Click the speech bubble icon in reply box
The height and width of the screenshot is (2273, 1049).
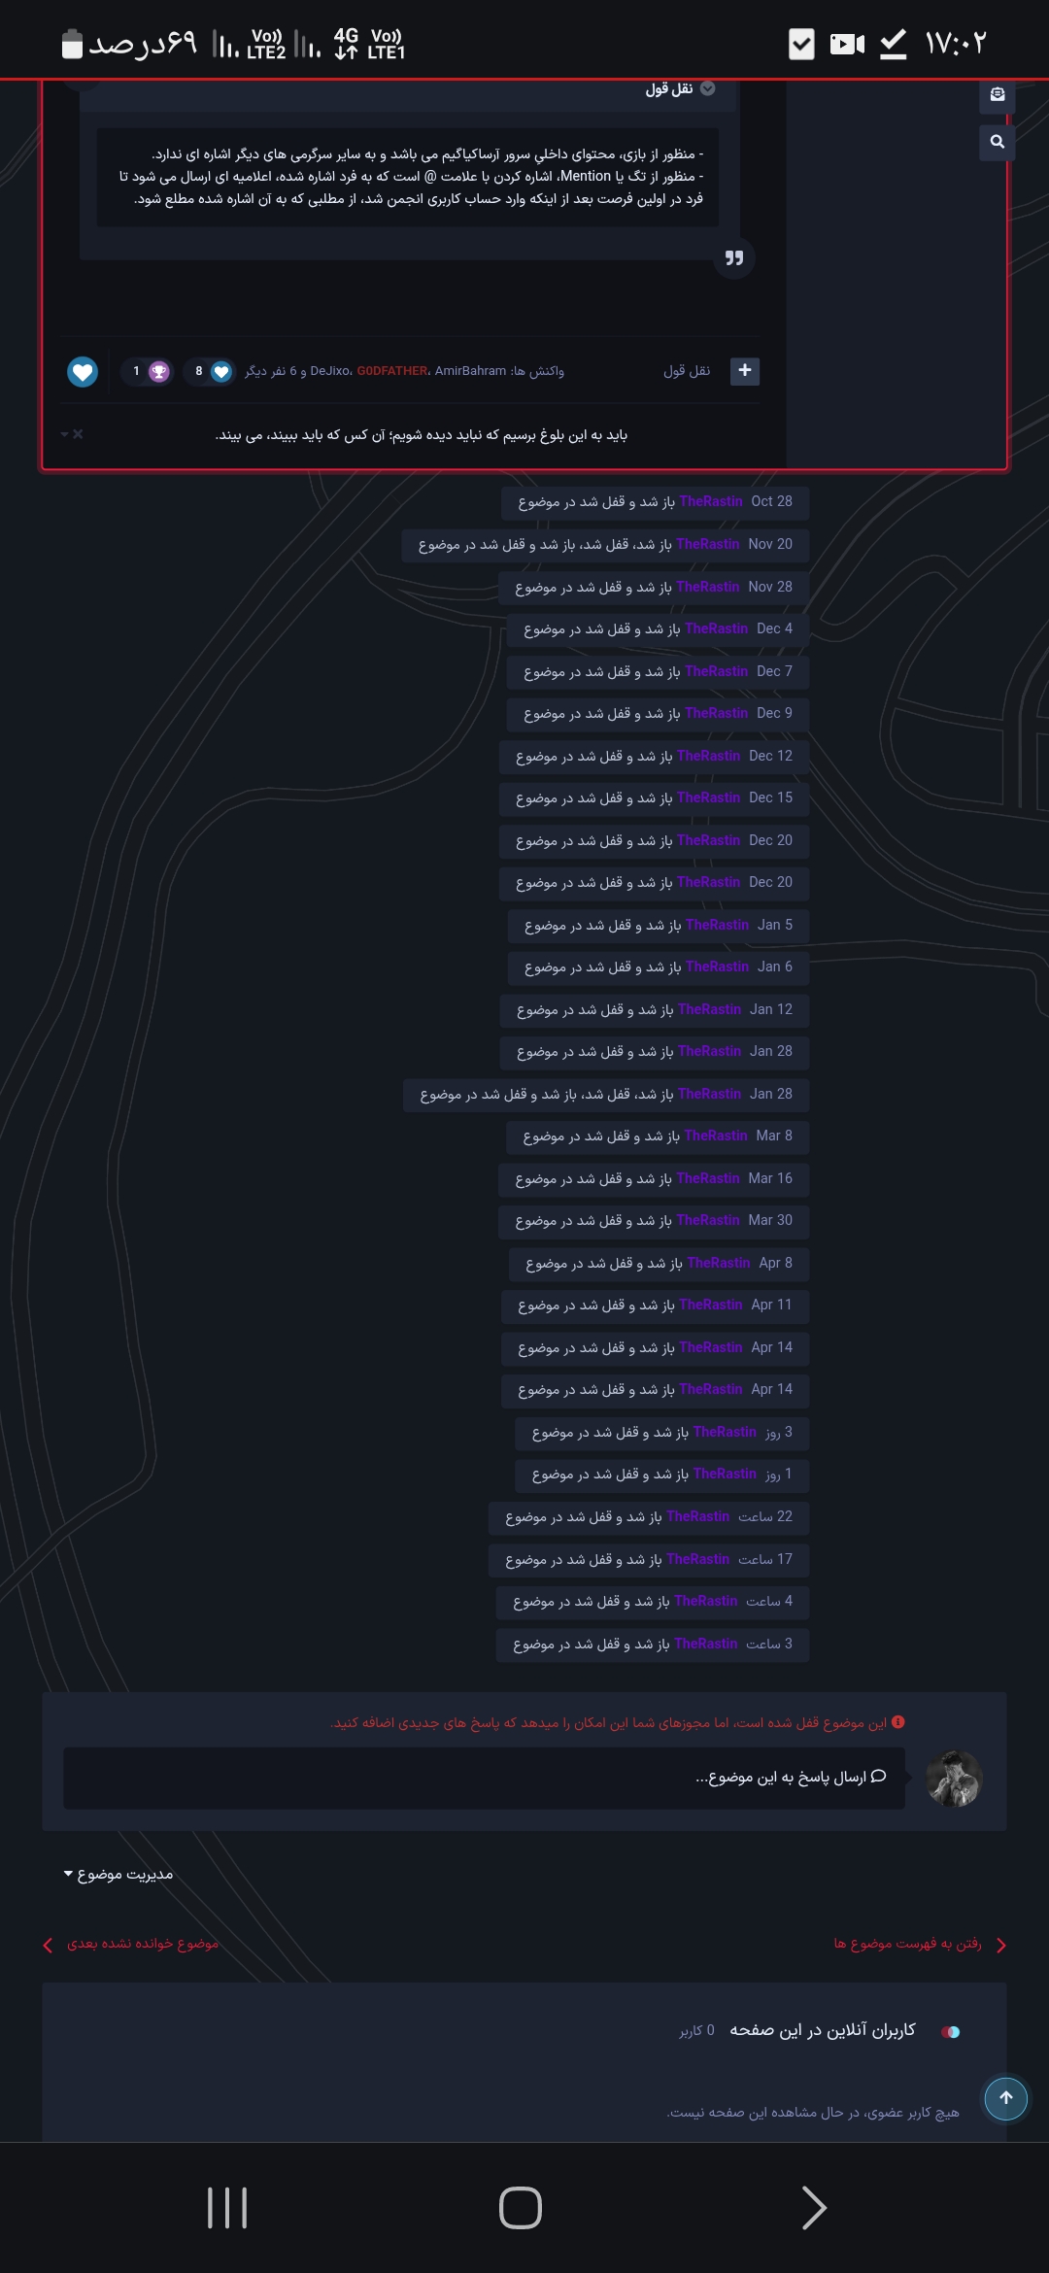(x=879, y=1776)
